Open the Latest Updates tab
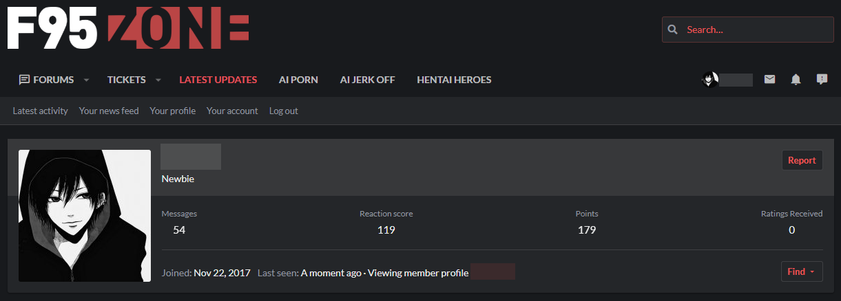This screenshot has height=301, width=841. click(218, 80)
